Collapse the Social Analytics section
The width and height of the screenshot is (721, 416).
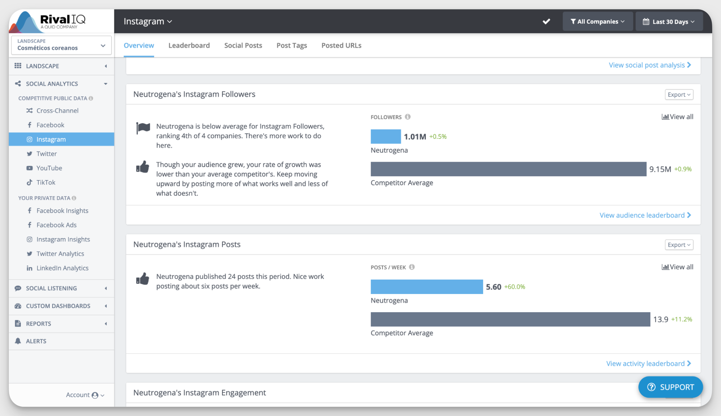105,84
